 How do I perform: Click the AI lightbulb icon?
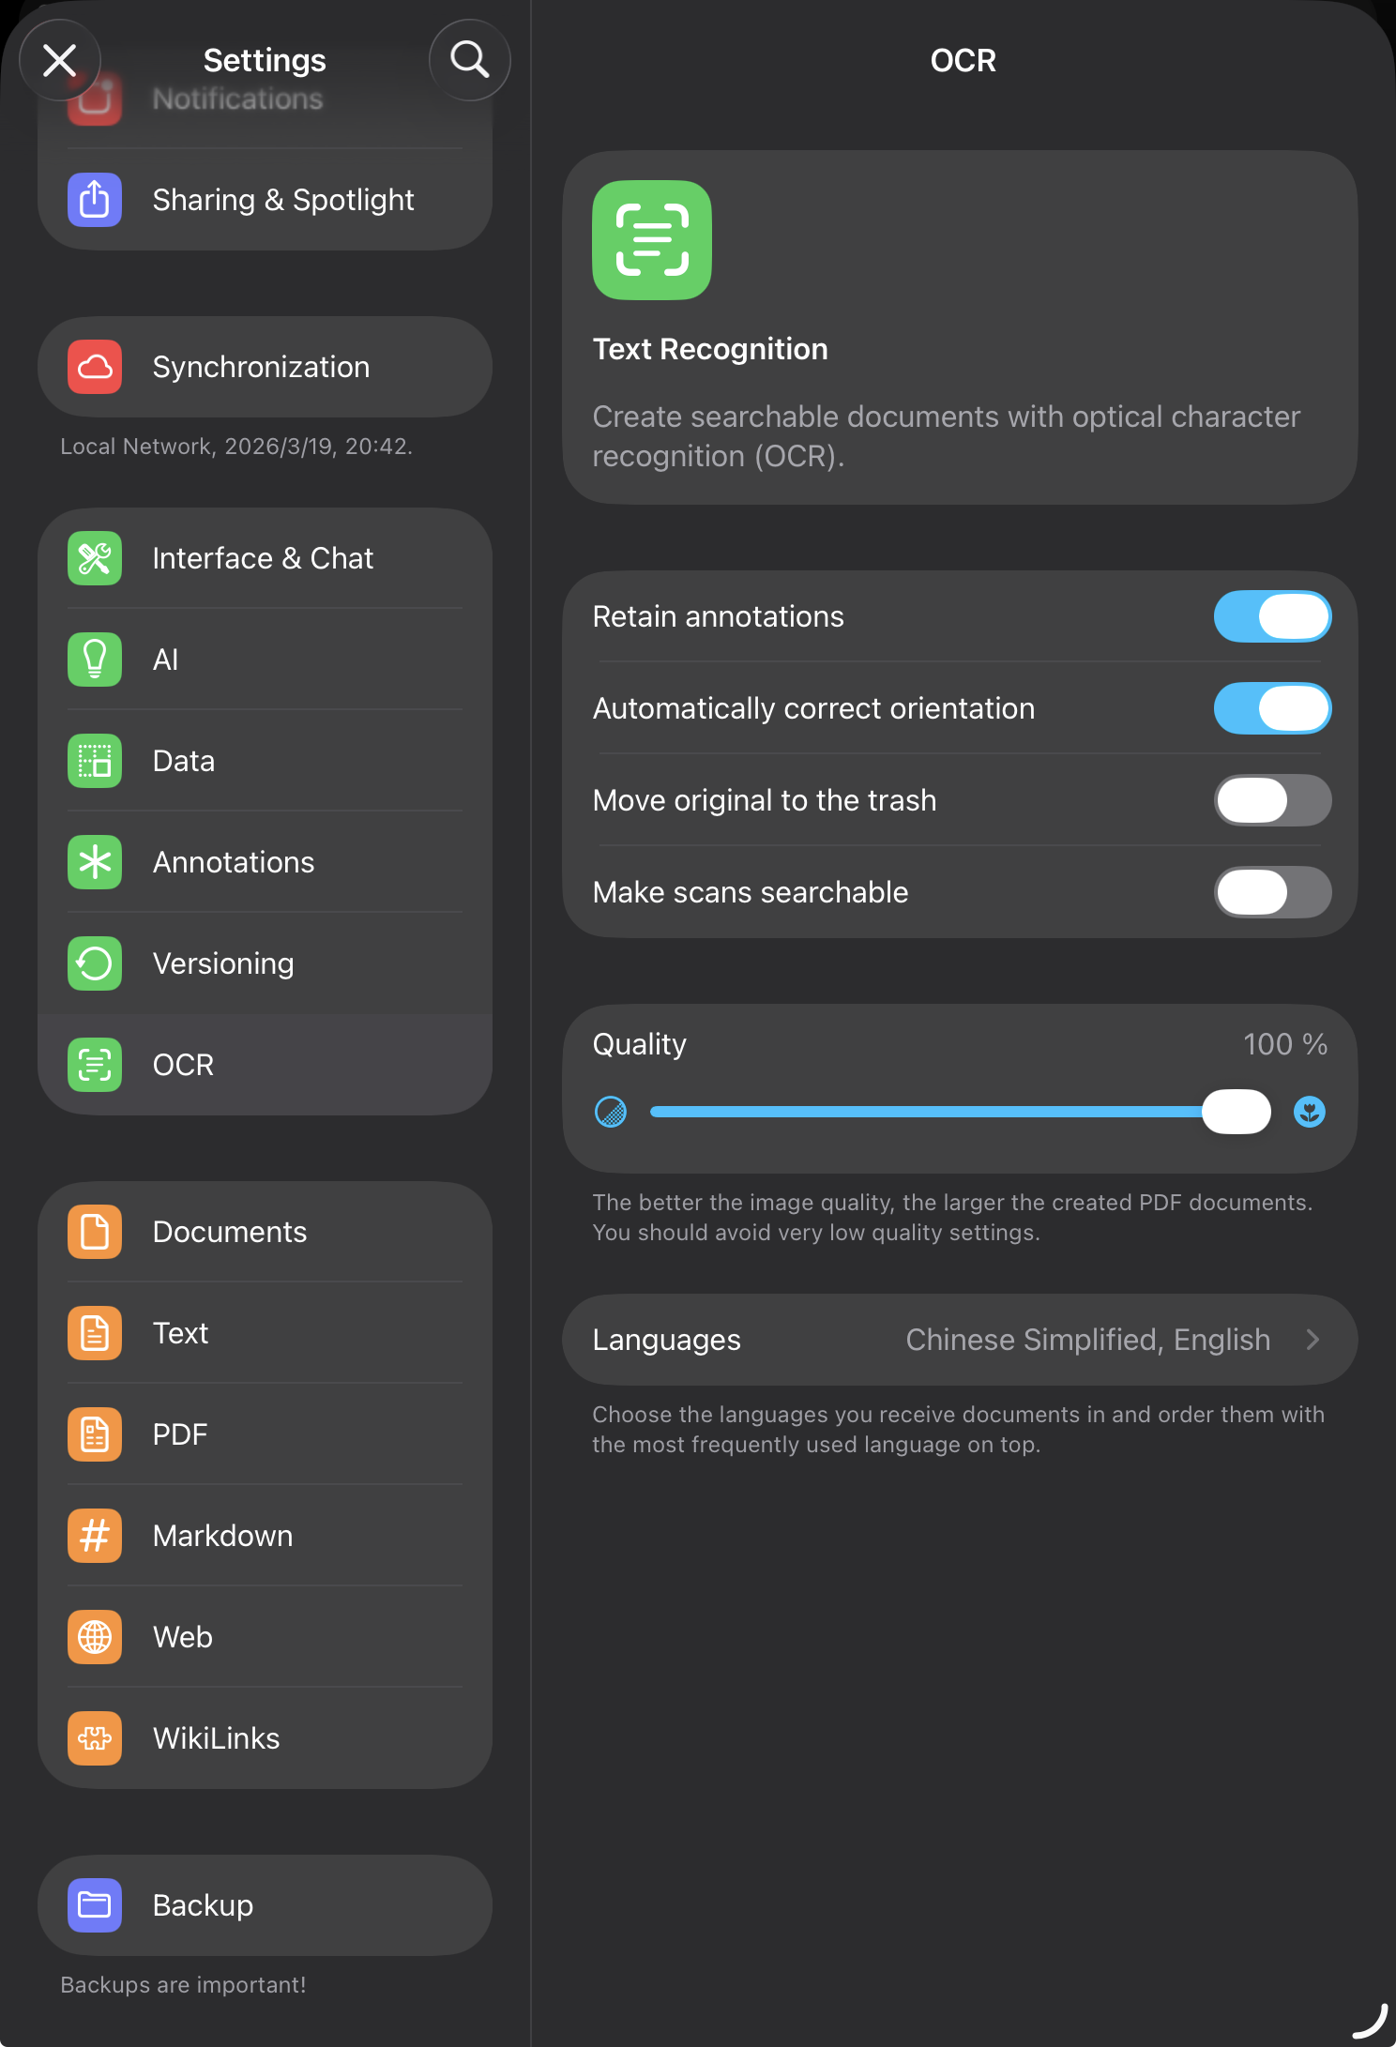95,660
